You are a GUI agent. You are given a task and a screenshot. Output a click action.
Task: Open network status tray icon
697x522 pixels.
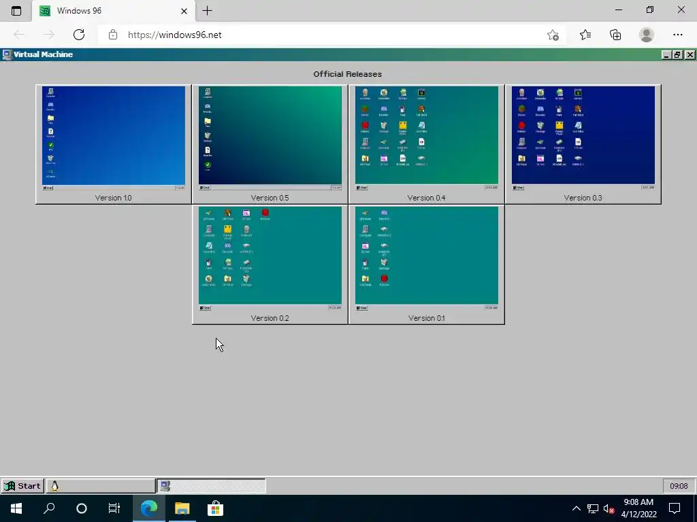(592, 508)
